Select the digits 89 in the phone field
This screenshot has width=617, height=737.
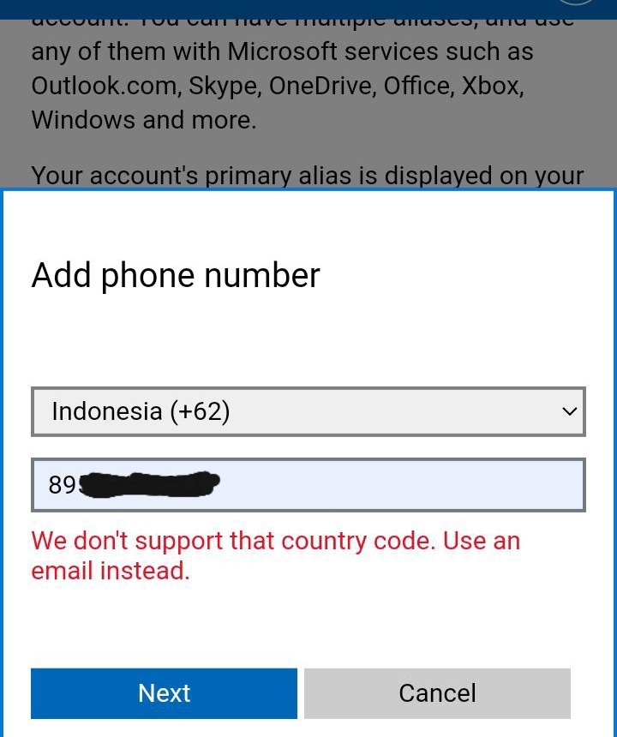click(x=62, y=484)
